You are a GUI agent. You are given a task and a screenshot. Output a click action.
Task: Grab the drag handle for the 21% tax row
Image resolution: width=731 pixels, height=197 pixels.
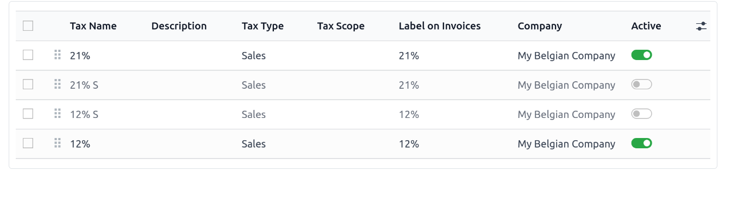58,55
